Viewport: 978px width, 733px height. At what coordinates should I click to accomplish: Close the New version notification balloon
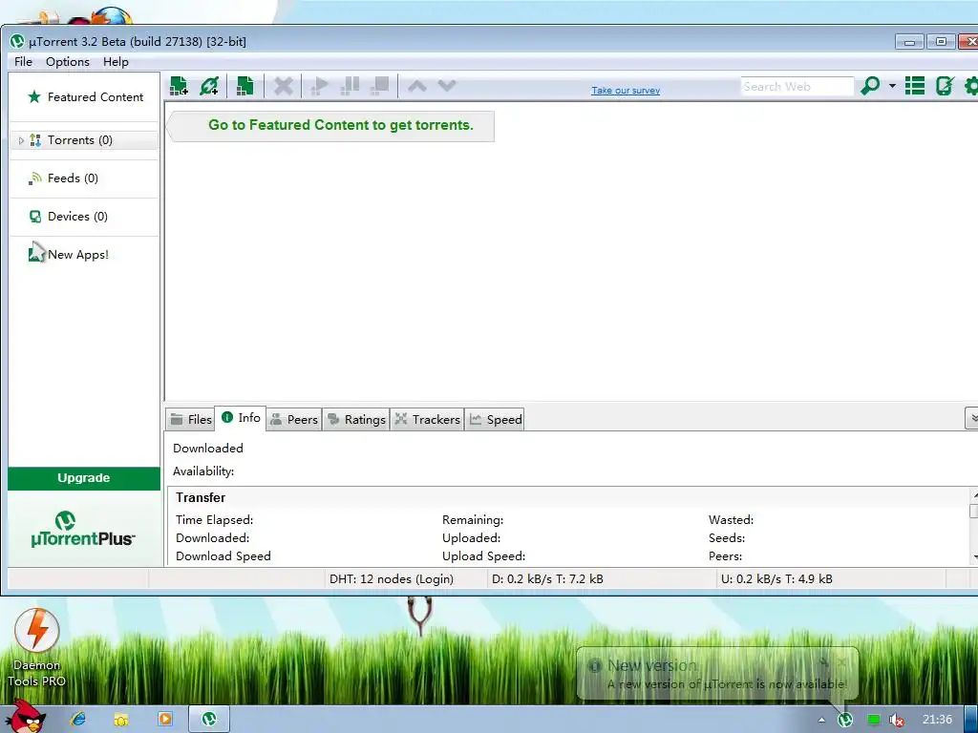(x=842, y=661)
